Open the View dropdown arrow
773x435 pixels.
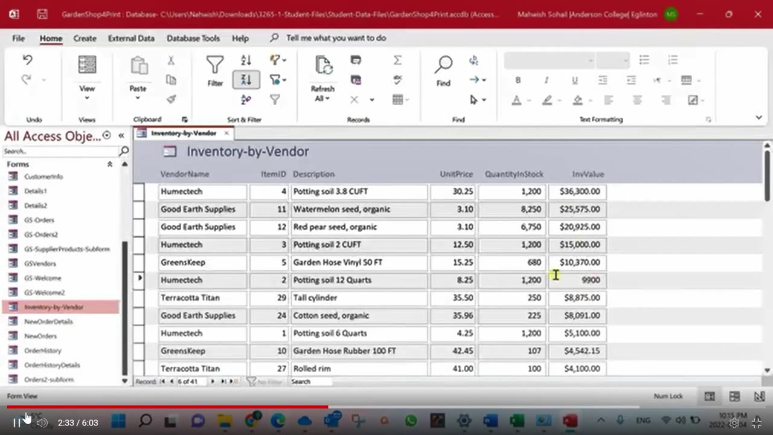pos(87,98)
